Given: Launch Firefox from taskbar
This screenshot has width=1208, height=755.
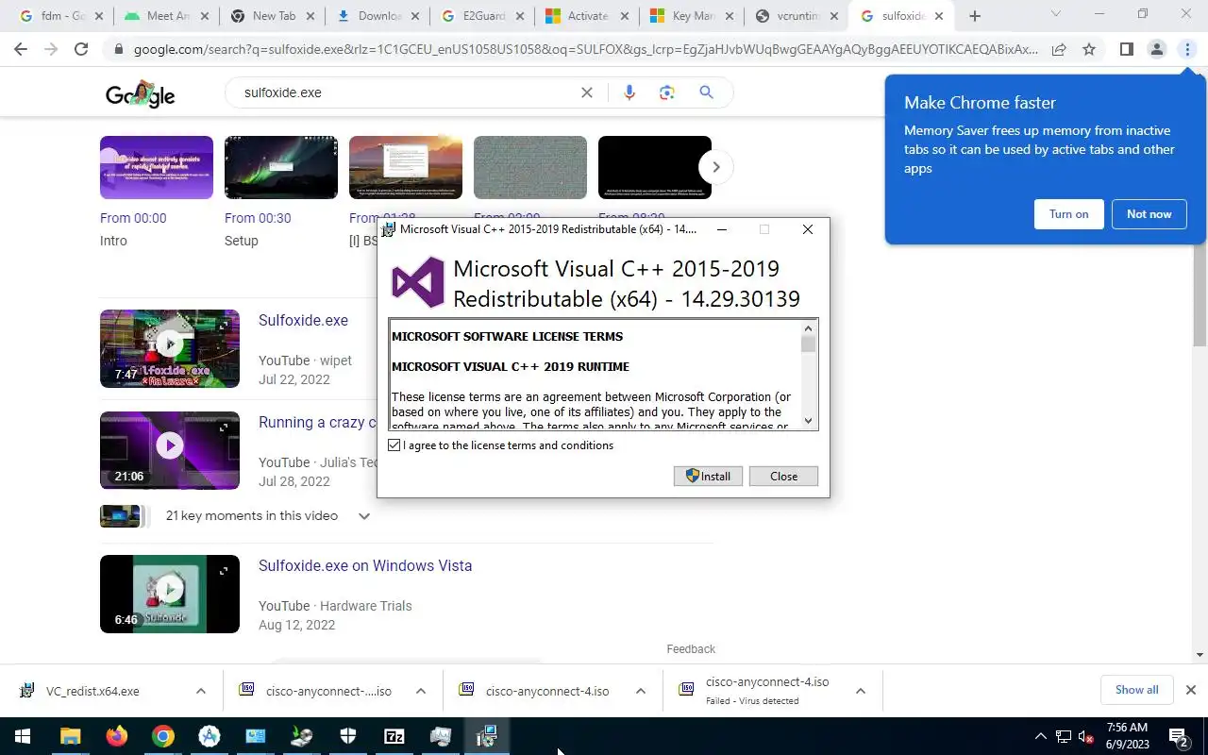Looking at the screenshot, I should coord(116,736).
